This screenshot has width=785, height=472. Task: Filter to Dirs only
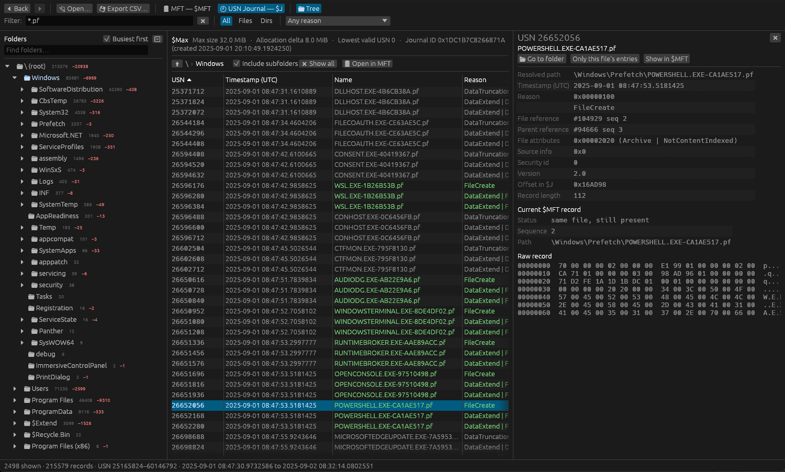point(266,21)
